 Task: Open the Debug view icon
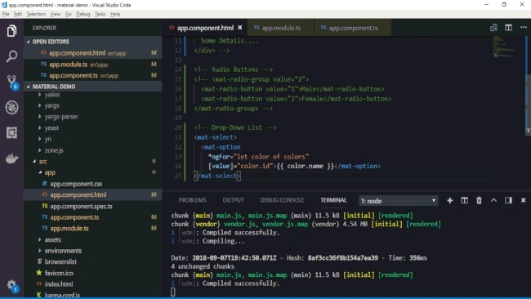point(11,107)
